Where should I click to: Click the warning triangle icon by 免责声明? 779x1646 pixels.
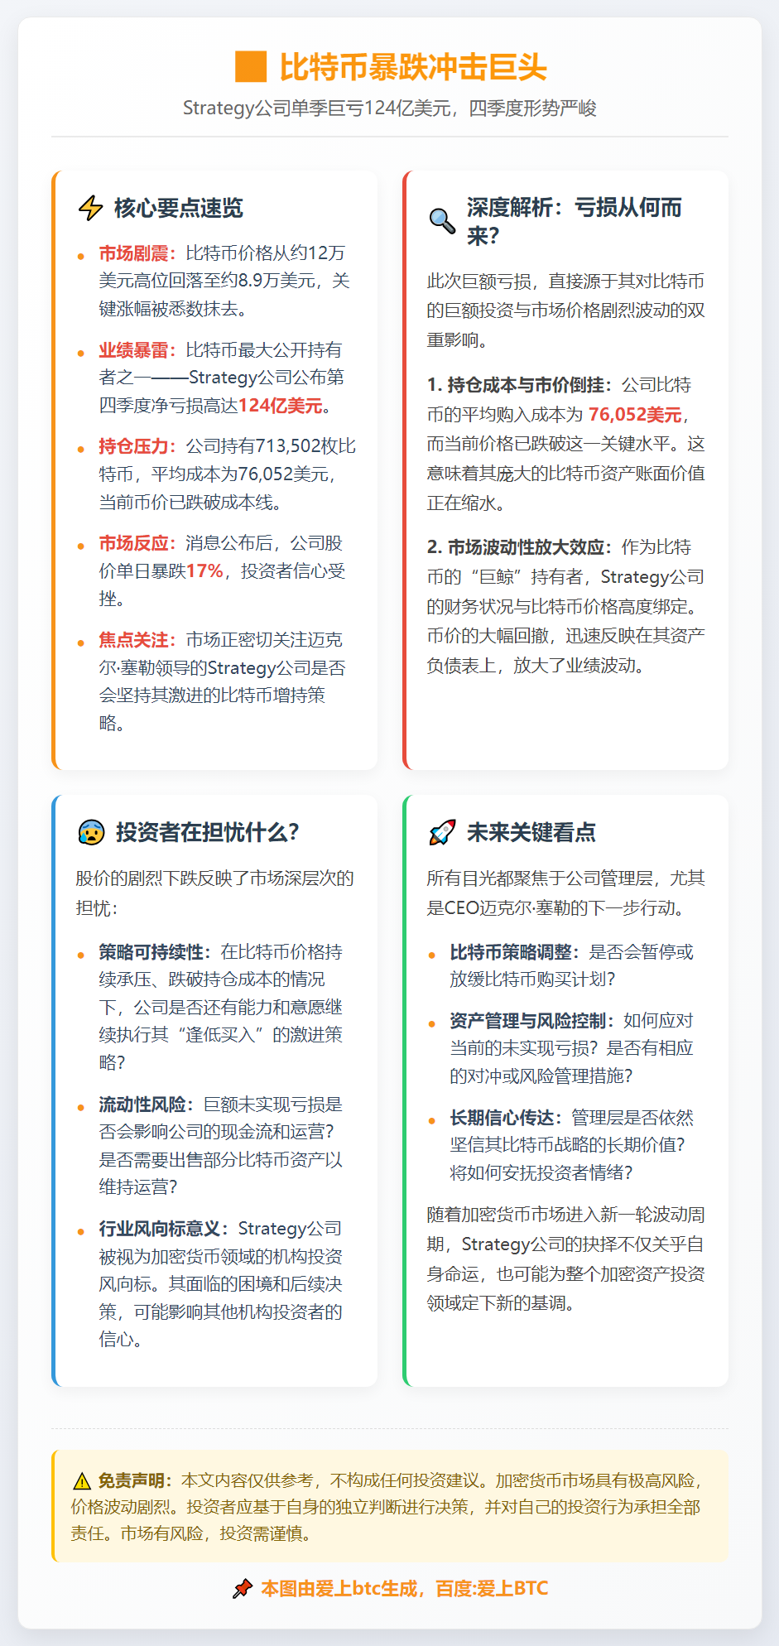[x=81, y=1481]
